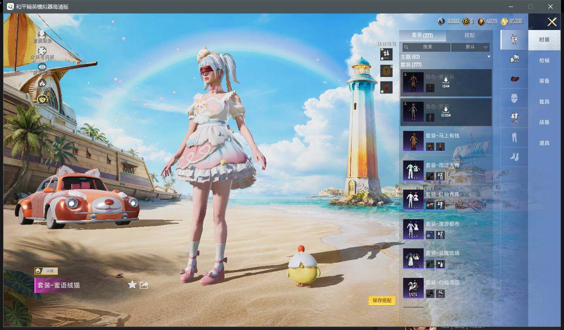564x330 pixels.
Task: Click second small item icon under 套装-红釉青花
Action: point(440,205)
